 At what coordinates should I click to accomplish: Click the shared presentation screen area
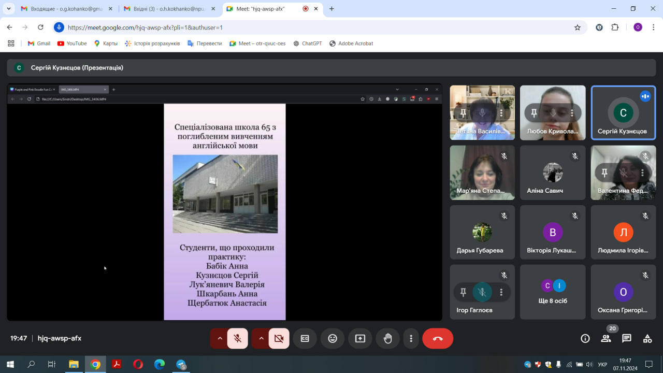point(224,202)
